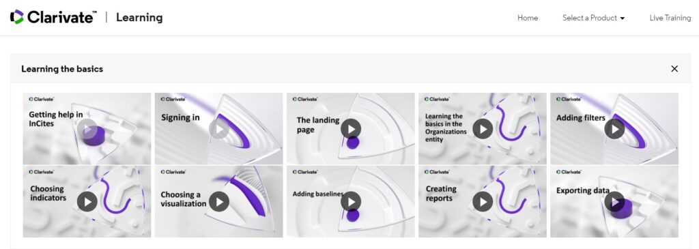Expand the Select a Product dropdown
Image resolution: width=699 pixels, height=249 pixels.
593,18
